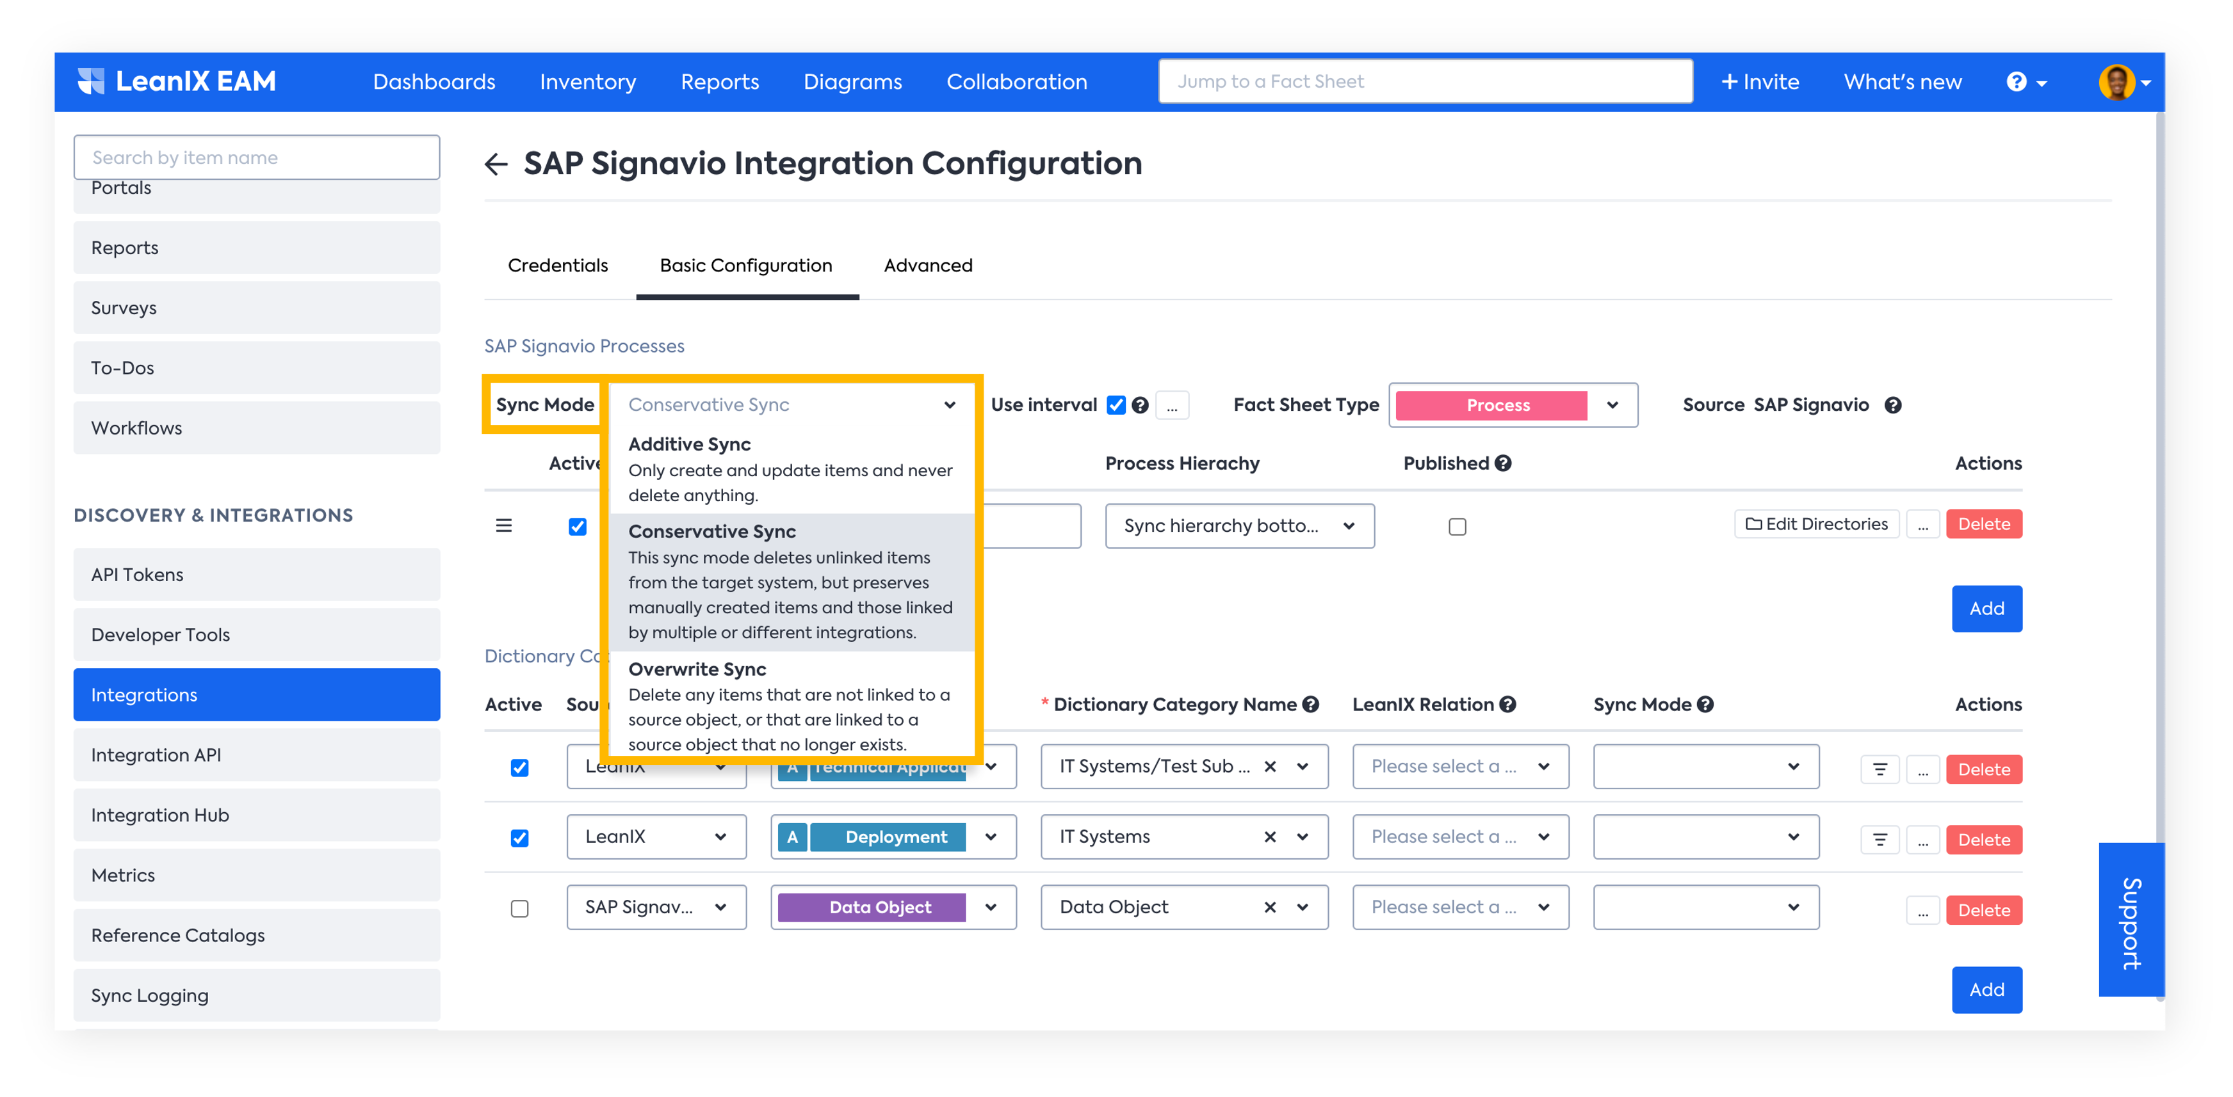This screenshot has width=2233, height=1097.
Task: Open Dashboards in top navigation
Action: [434, 81]
